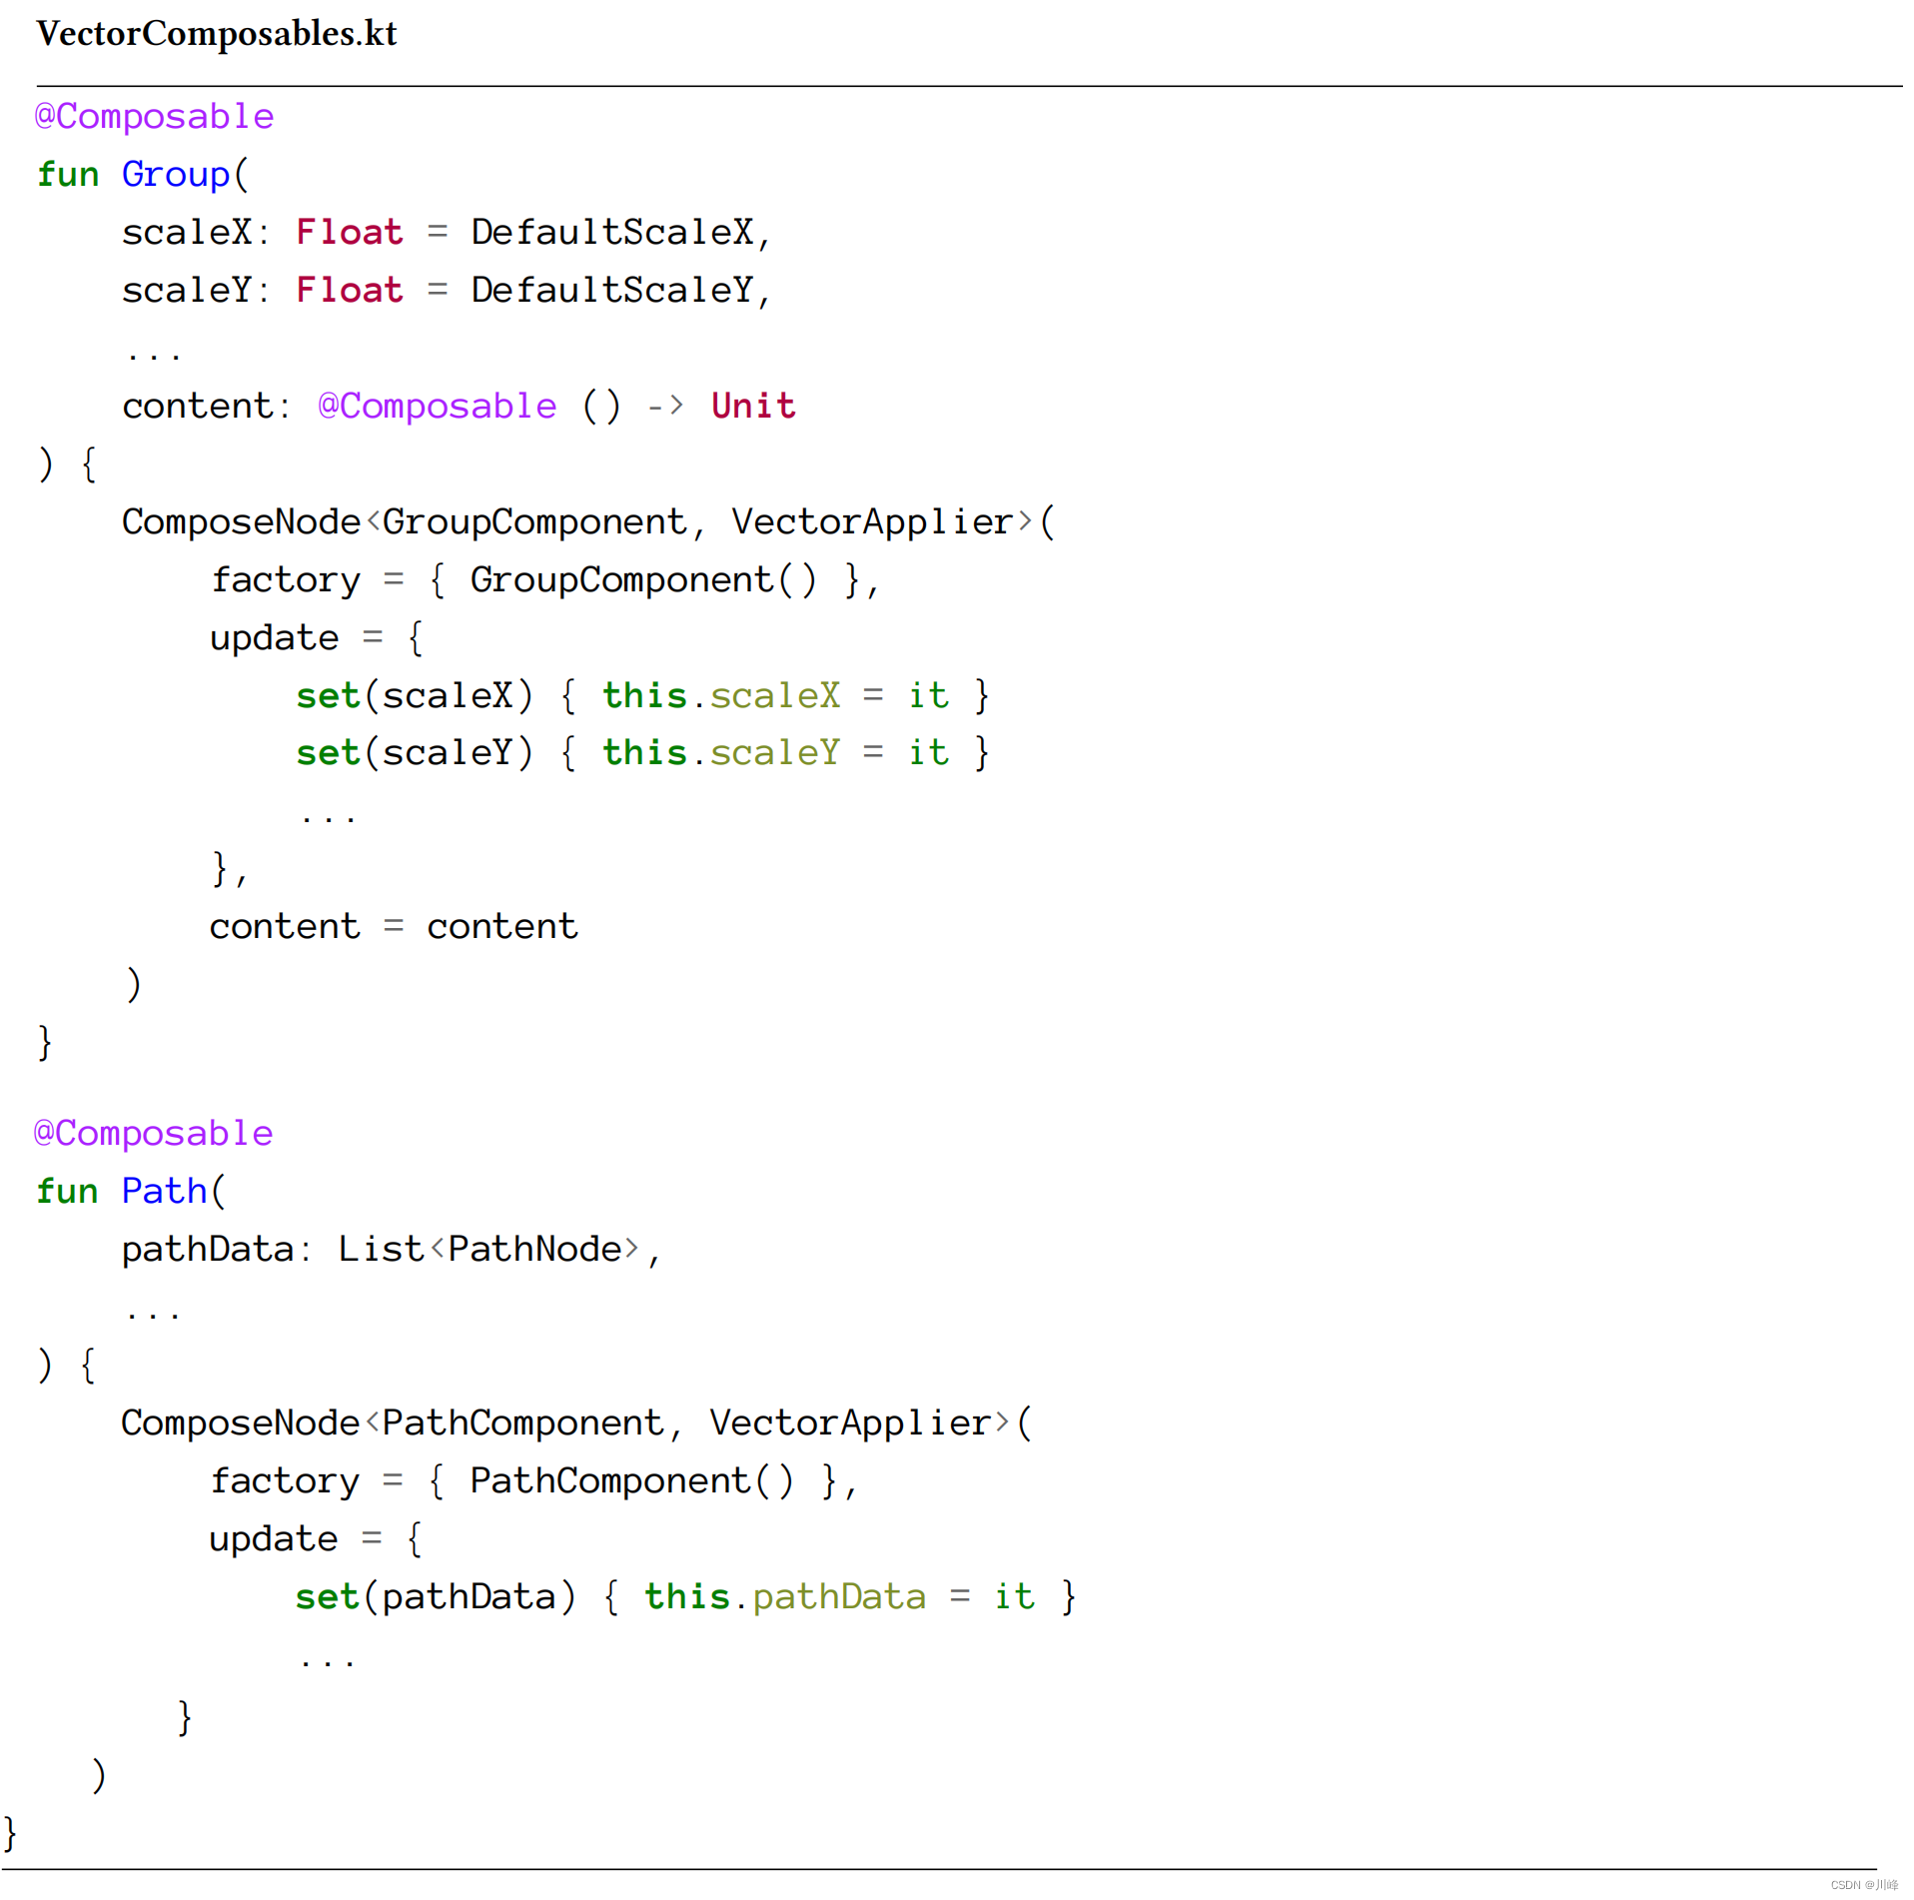Click the CSDN watermark in the corner

click(1864, 1885)
